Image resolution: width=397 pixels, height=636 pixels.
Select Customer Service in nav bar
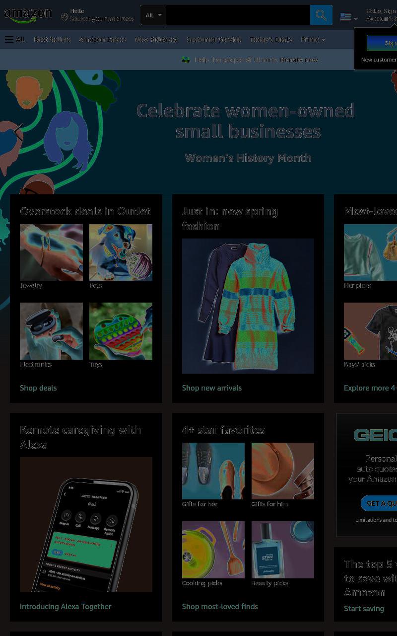click(214, 39)
